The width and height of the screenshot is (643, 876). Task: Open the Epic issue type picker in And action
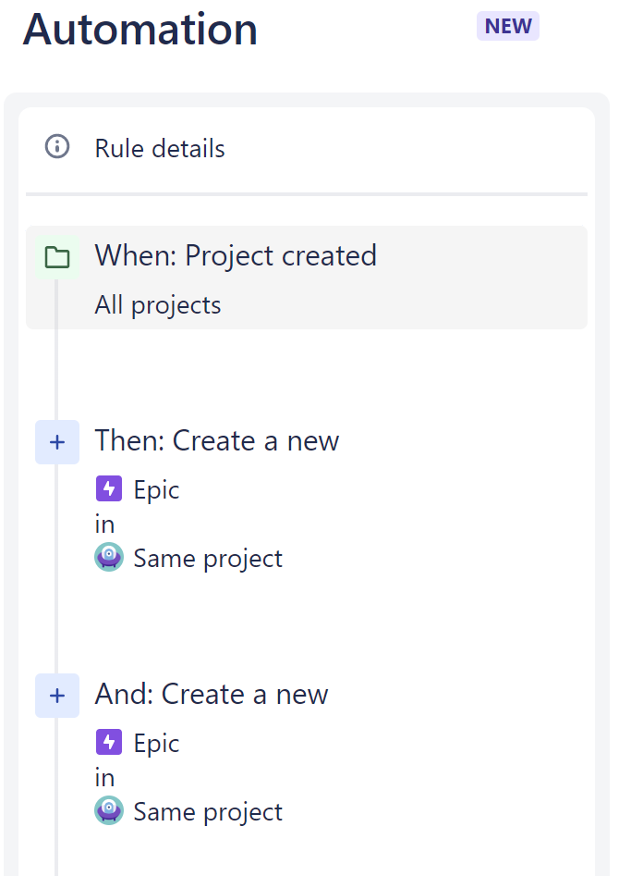157,742
